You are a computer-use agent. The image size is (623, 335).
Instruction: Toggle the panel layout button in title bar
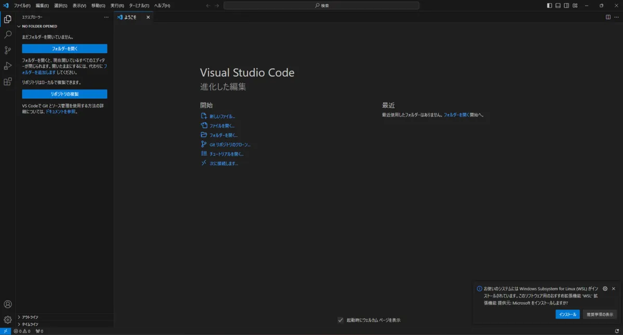[x=558, y=6]
